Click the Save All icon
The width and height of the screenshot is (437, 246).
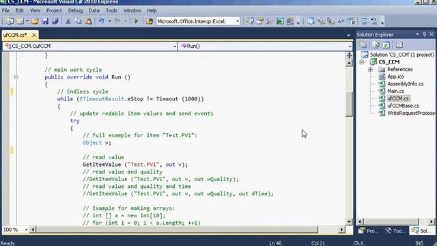point(55,21)
